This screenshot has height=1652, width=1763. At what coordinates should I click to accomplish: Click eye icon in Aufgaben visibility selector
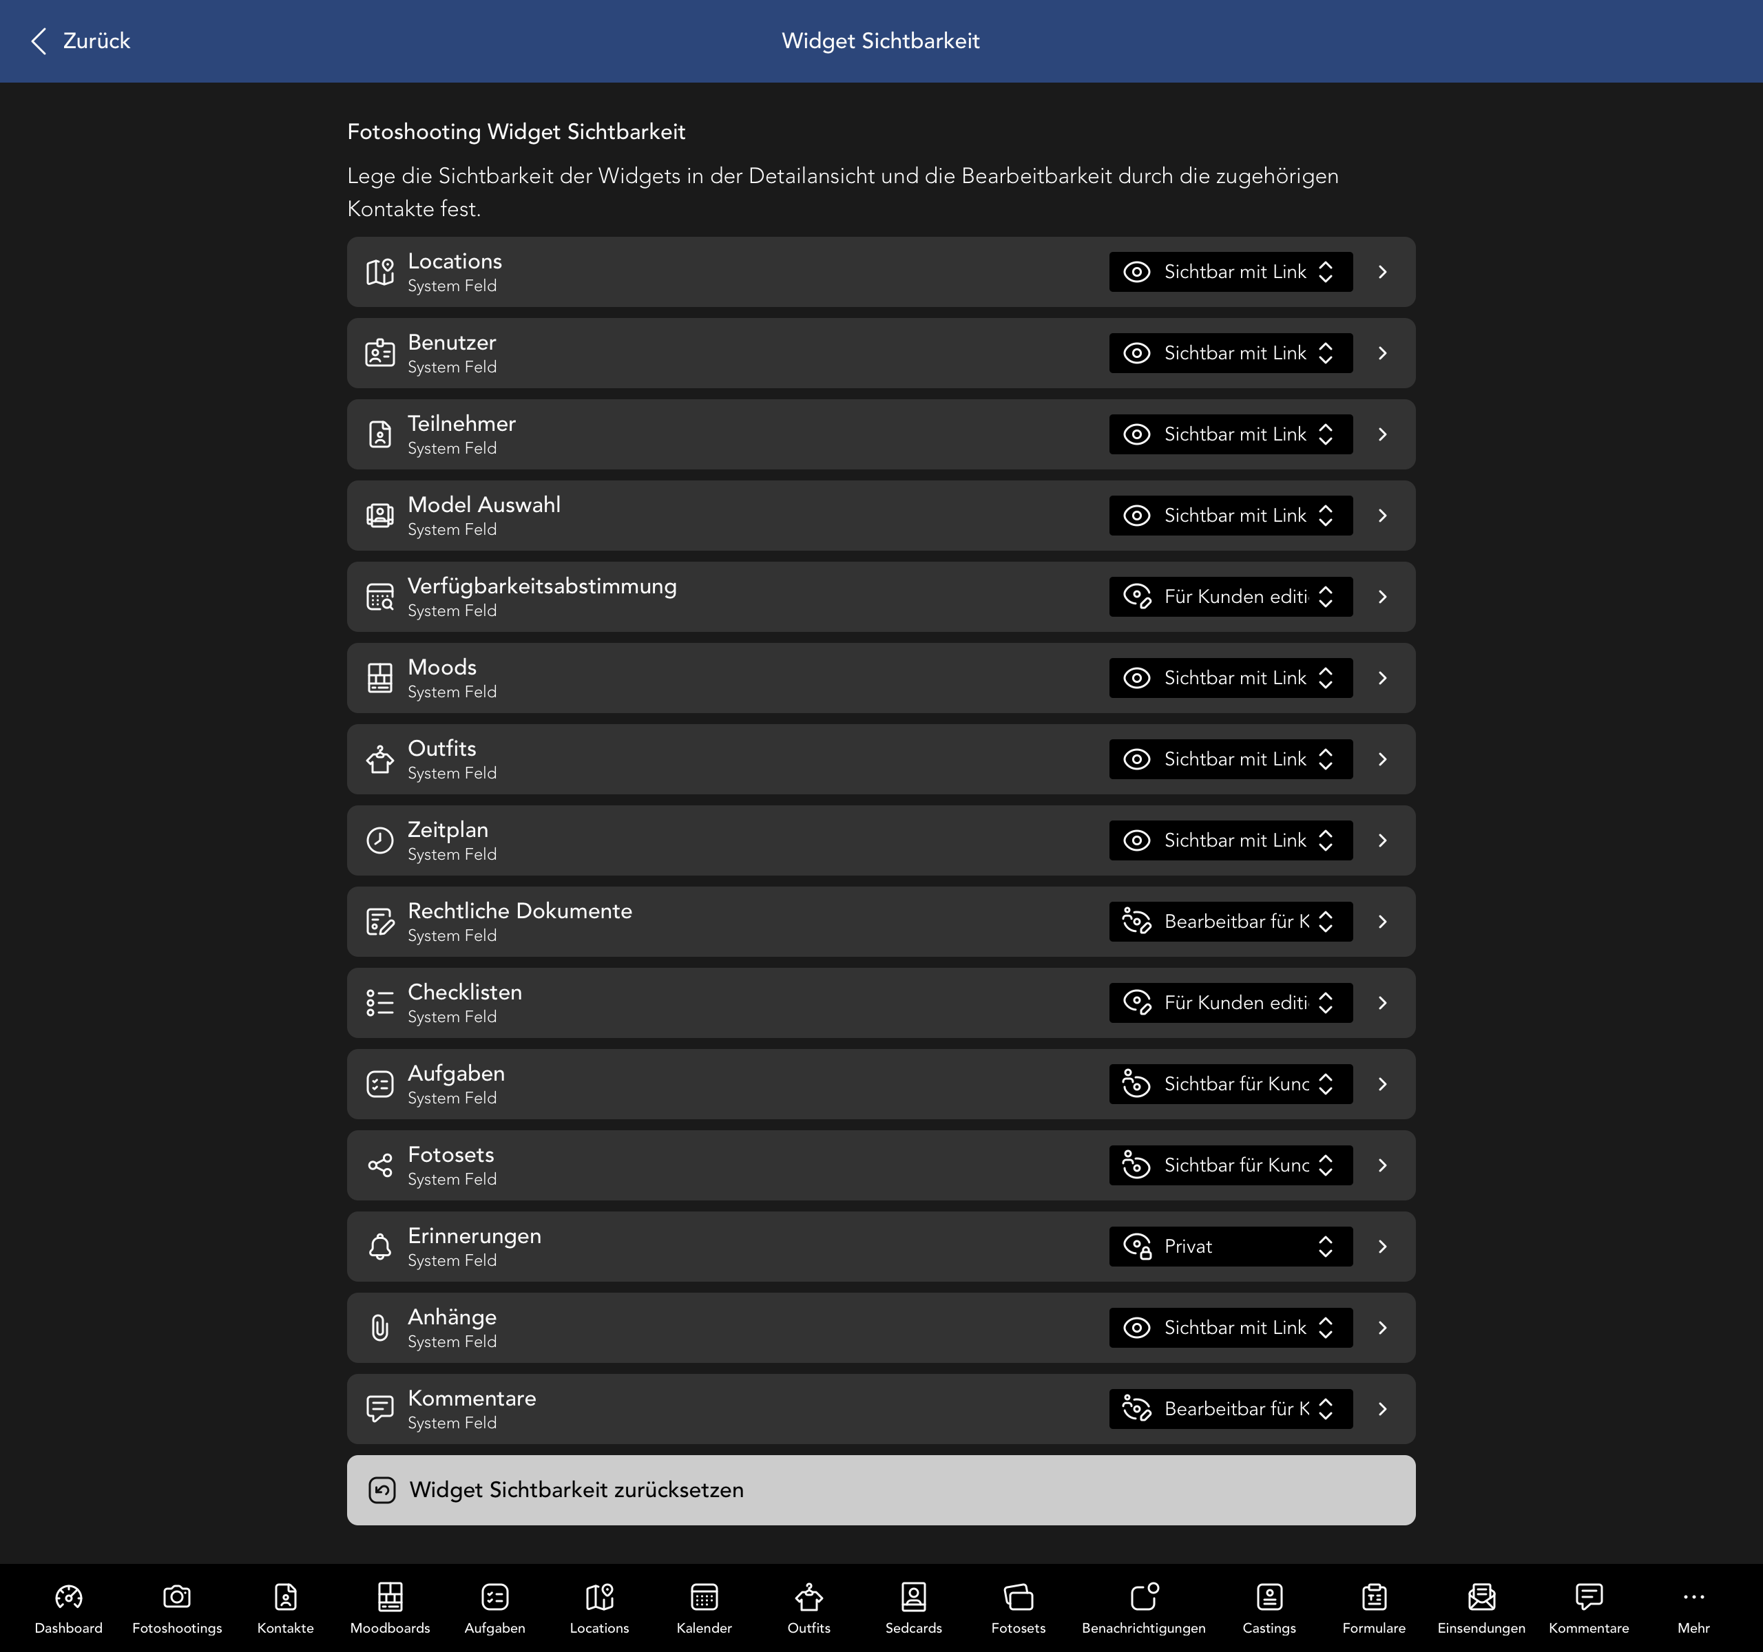click(1136, 1084)
